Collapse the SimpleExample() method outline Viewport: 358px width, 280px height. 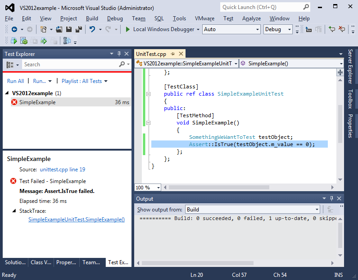click(149, 123)
